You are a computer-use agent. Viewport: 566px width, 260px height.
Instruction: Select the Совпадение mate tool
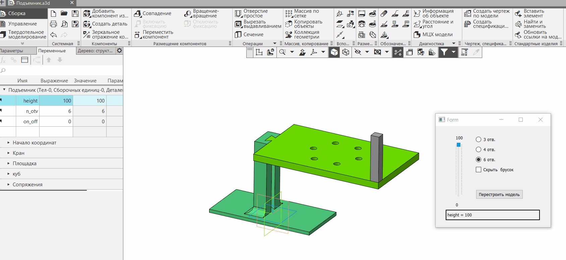[x=153, y=13]
